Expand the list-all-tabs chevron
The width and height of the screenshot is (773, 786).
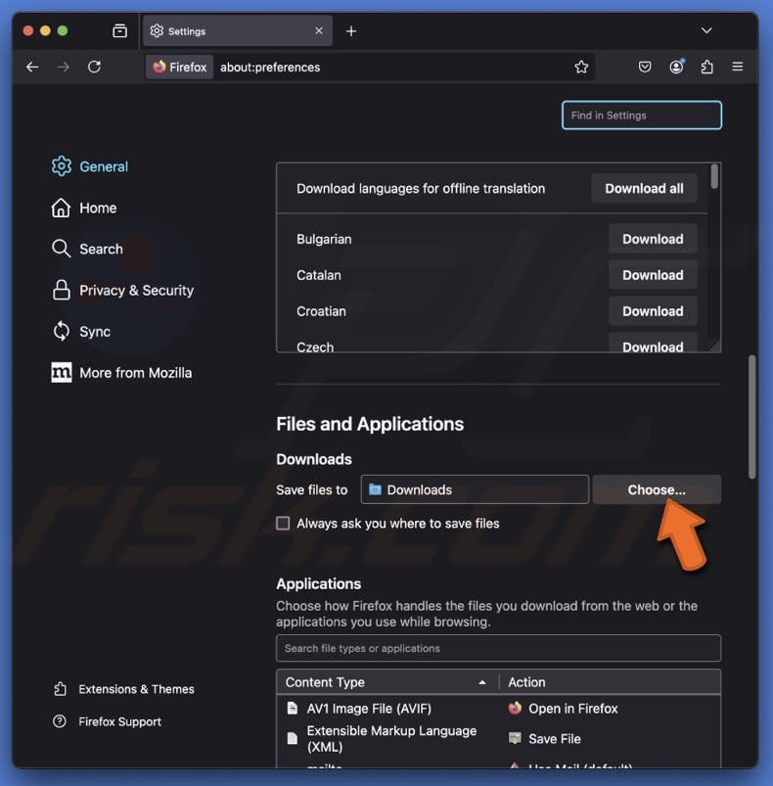tap(706, 31)
